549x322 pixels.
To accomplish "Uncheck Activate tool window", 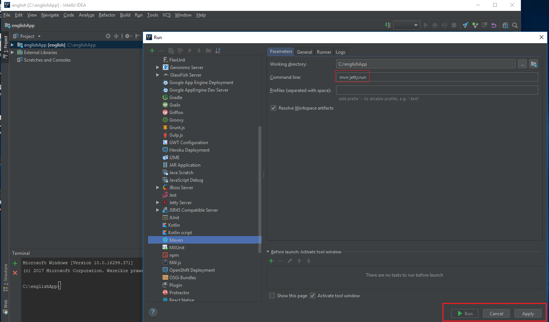I will (312, 295).
